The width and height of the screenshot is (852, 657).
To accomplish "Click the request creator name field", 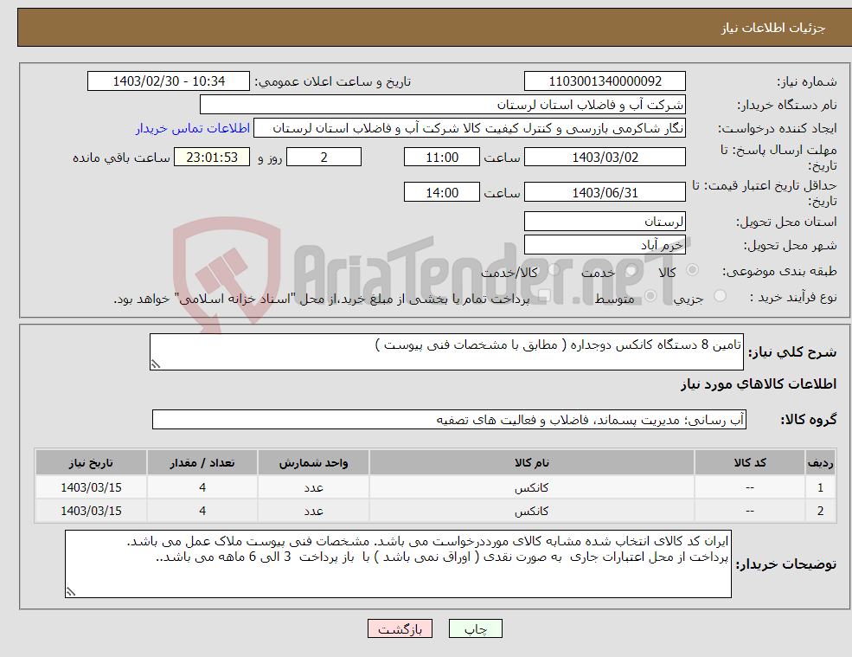I will [x=470, y=128].
